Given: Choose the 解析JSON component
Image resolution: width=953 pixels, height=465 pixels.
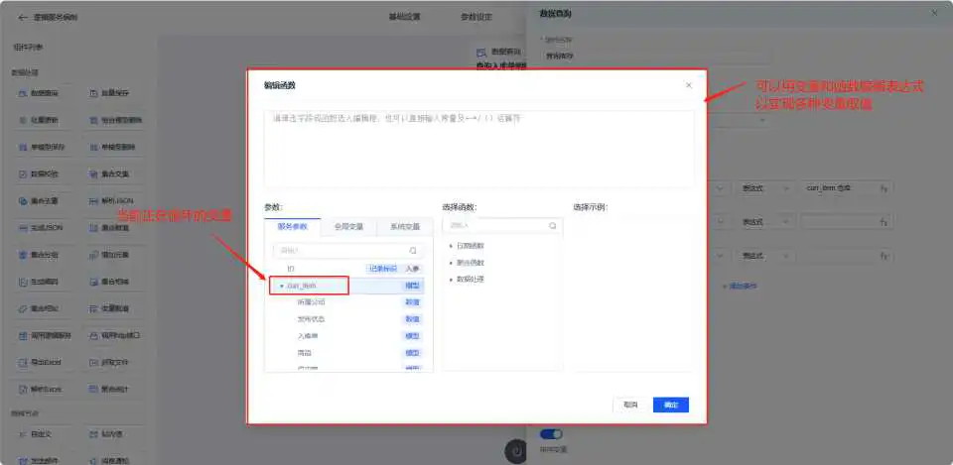Looking at the screenshot, I should pyautogui.click(x=112, y=200).
